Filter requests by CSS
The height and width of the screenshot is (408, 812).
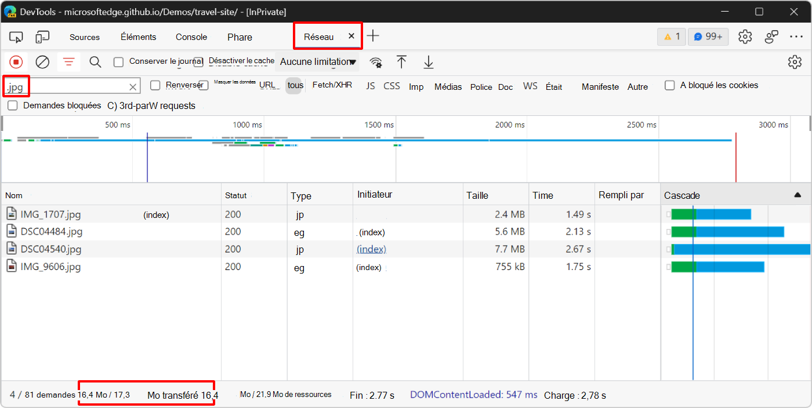391,86
